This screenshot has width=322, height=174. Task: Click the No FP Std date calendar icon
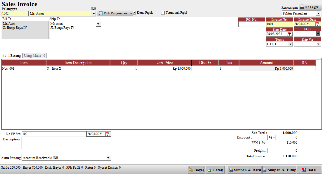click(x=107, y=134)
